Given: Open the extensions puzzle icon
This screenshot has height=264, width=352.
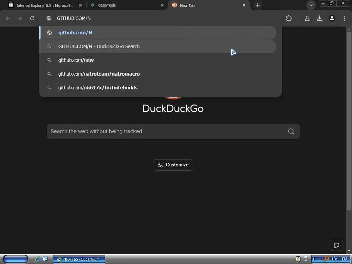Looking at the screenshot, I should point(289,18).
